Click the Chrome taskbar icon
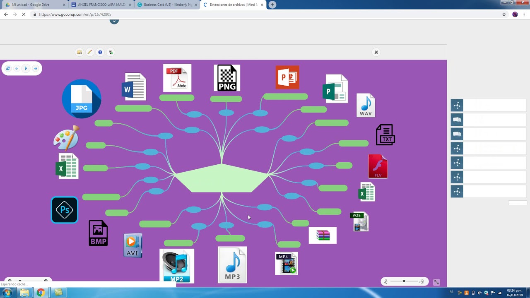Screen dimensions: 530x298 pyautogui.click(x=41, y=293)
